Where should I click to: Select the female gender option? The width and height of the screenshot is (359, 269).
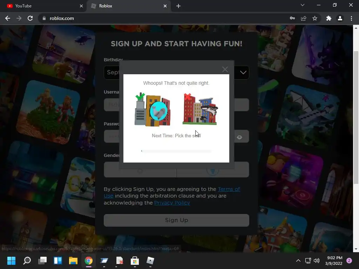(x=140, y=170)
